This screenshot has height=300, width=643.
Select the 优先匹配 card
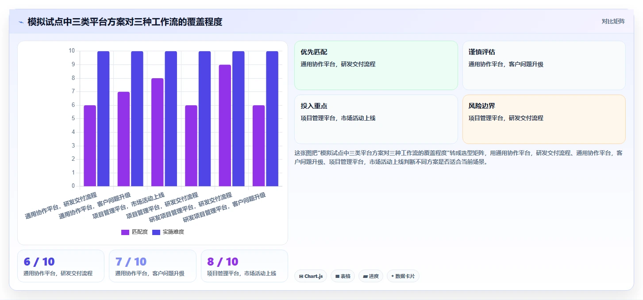[376, 65]
